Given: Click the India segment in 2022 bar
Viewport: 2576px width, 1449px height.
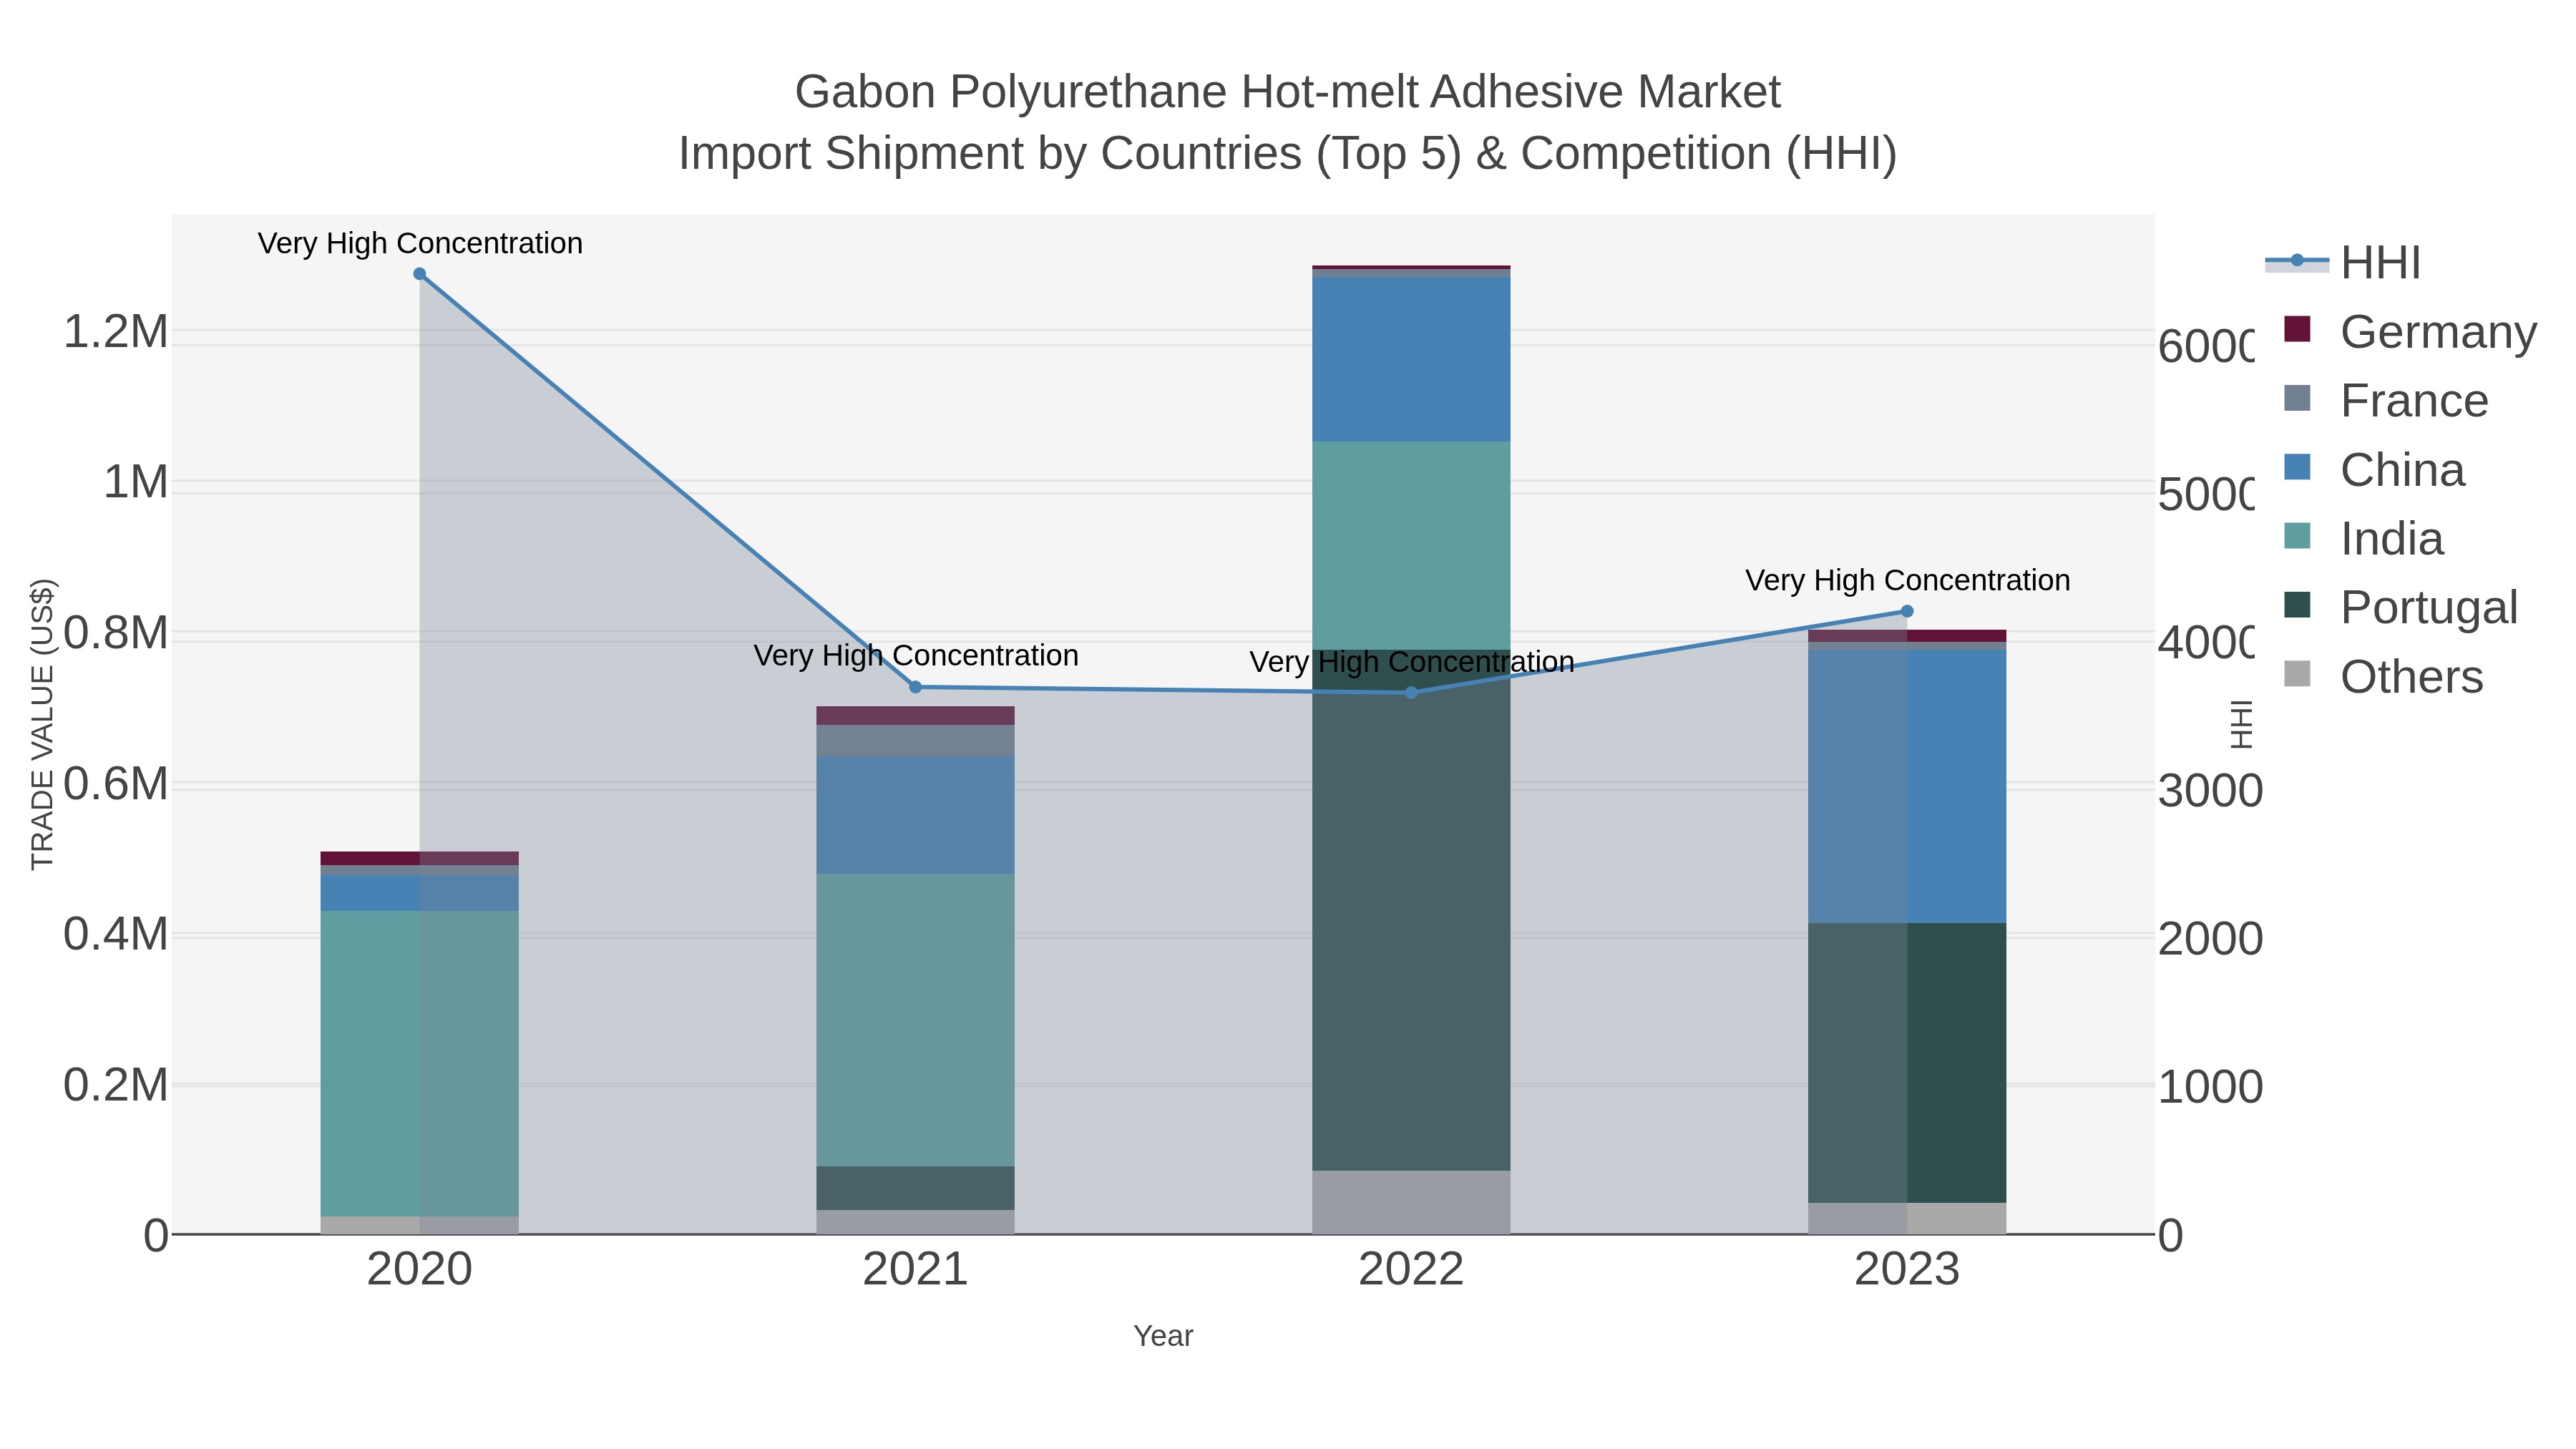Looking at the screenshot, I should tap(1411, 546).
